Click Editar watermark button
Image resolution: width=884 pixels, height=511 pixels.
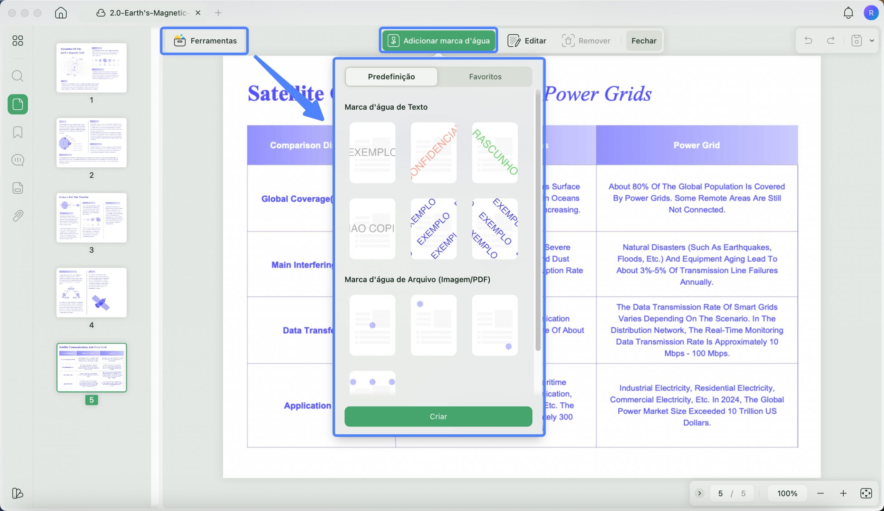point(527,41)
